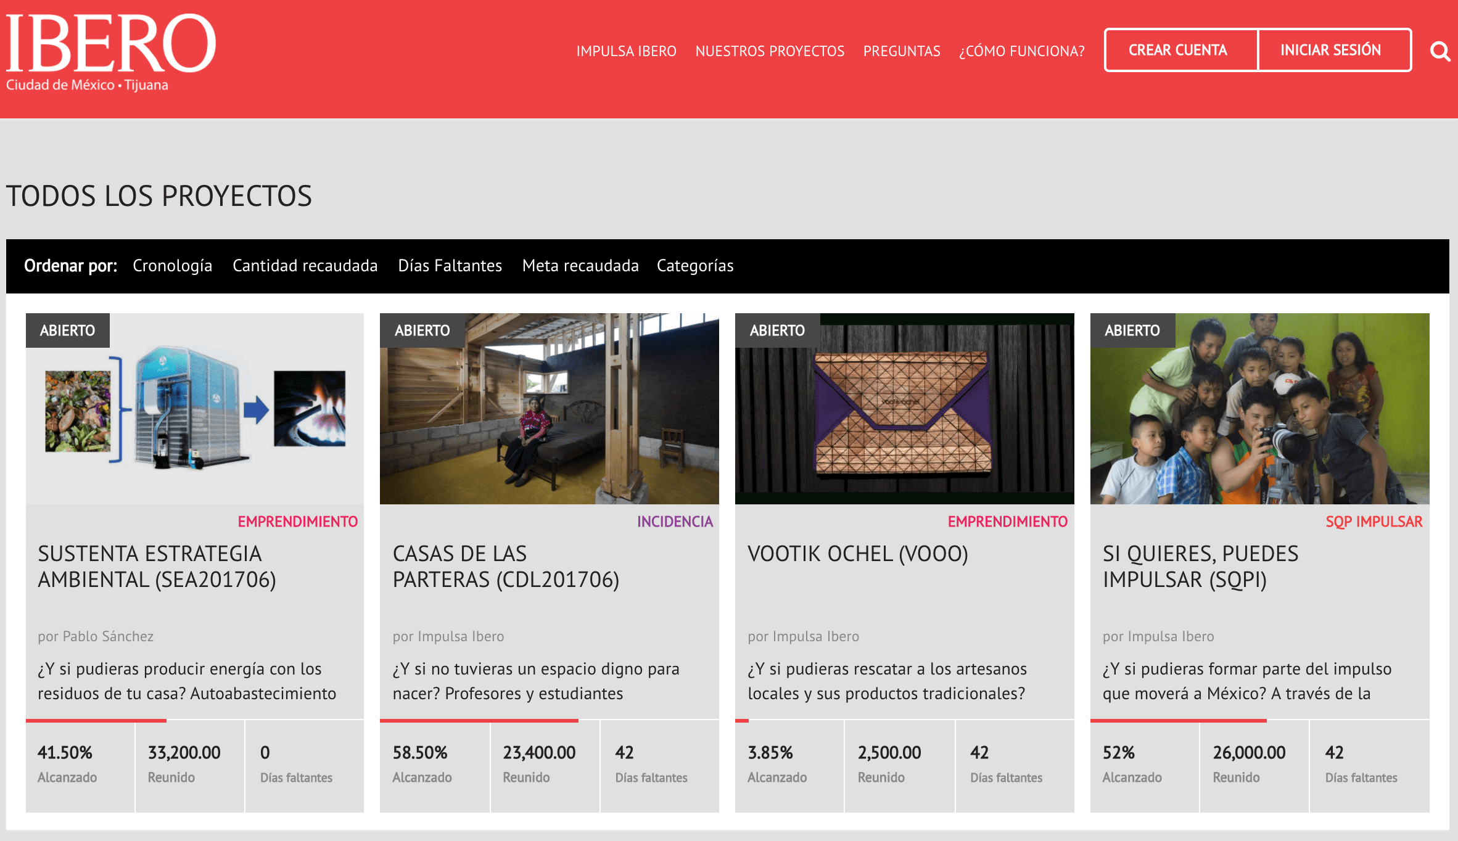Click the Incidencia category label
The width and height of the screenshot is (1458, 841).
point(675,522)
